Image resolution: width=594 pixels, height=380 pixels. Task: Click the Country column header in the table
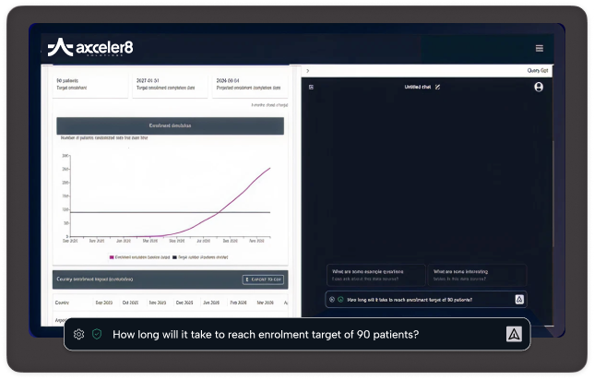tap(62, 302)
